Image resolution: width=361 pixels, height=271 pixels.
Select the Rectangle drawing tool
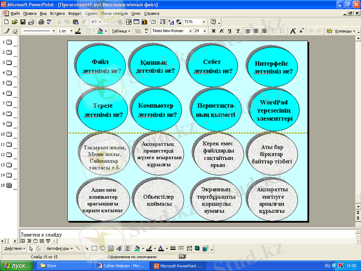click(94, 248)
